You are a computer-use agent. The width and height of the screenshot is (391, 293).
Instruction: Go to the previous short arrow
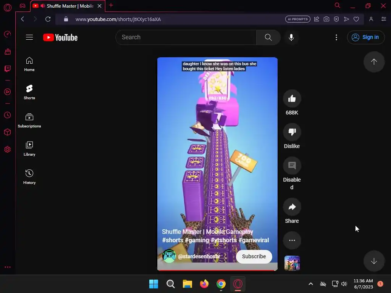point(374,62)
